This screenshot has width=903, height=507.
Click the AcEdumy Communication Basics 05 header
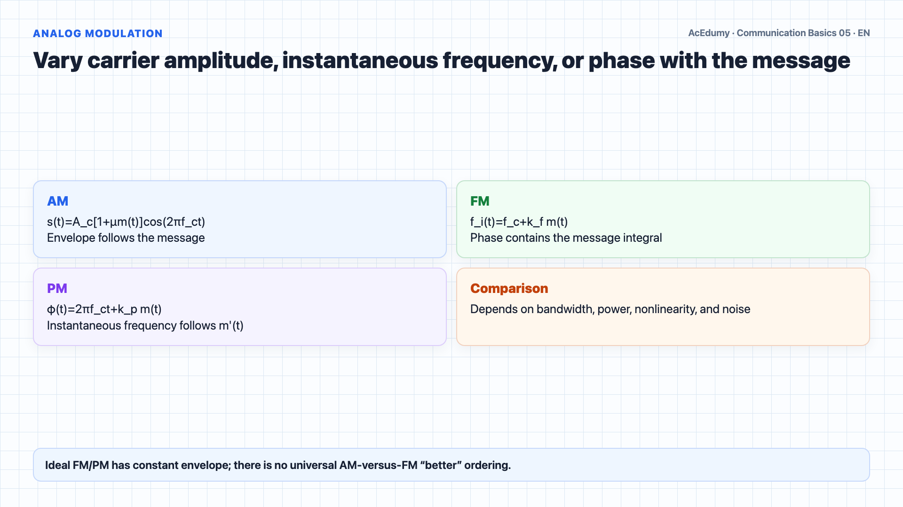point(779,33)
